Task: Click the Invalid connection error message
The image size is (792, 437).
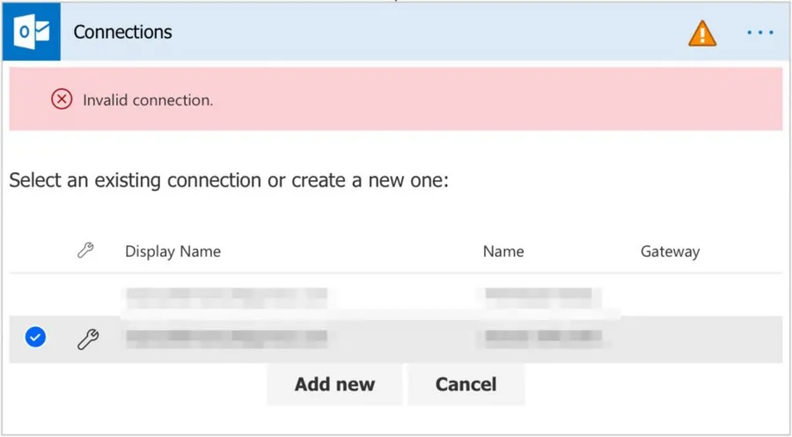Action: 148,100
